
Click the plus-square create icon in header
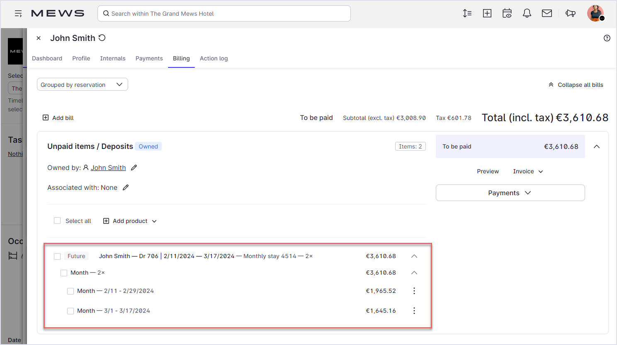point(487,13)
